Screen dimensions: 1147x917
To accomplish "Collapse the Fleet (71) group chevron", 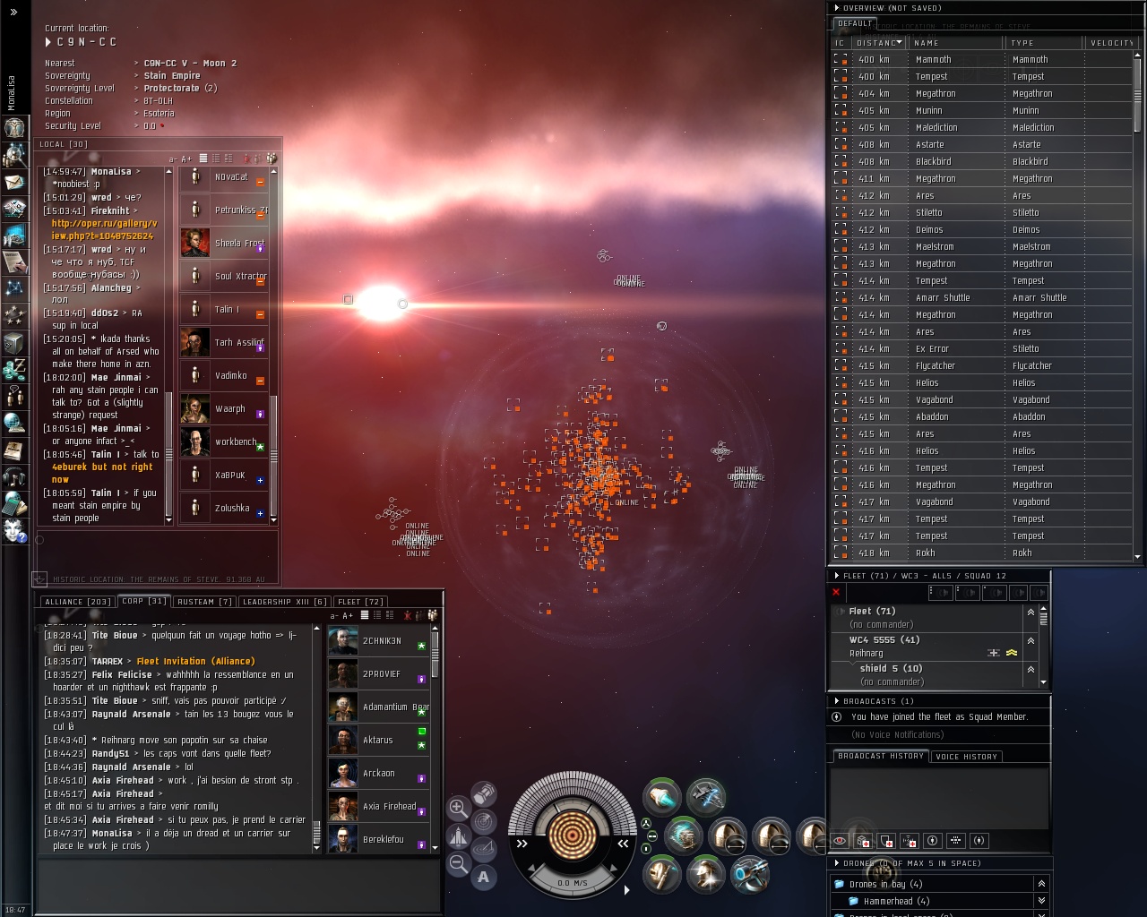I will tap(1031, 612).
